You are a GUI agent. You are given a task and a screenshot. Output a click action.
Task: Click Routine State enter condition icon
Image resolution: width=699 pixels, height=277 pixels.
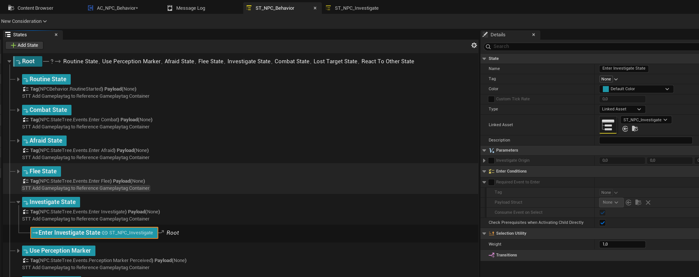[25, 89]
